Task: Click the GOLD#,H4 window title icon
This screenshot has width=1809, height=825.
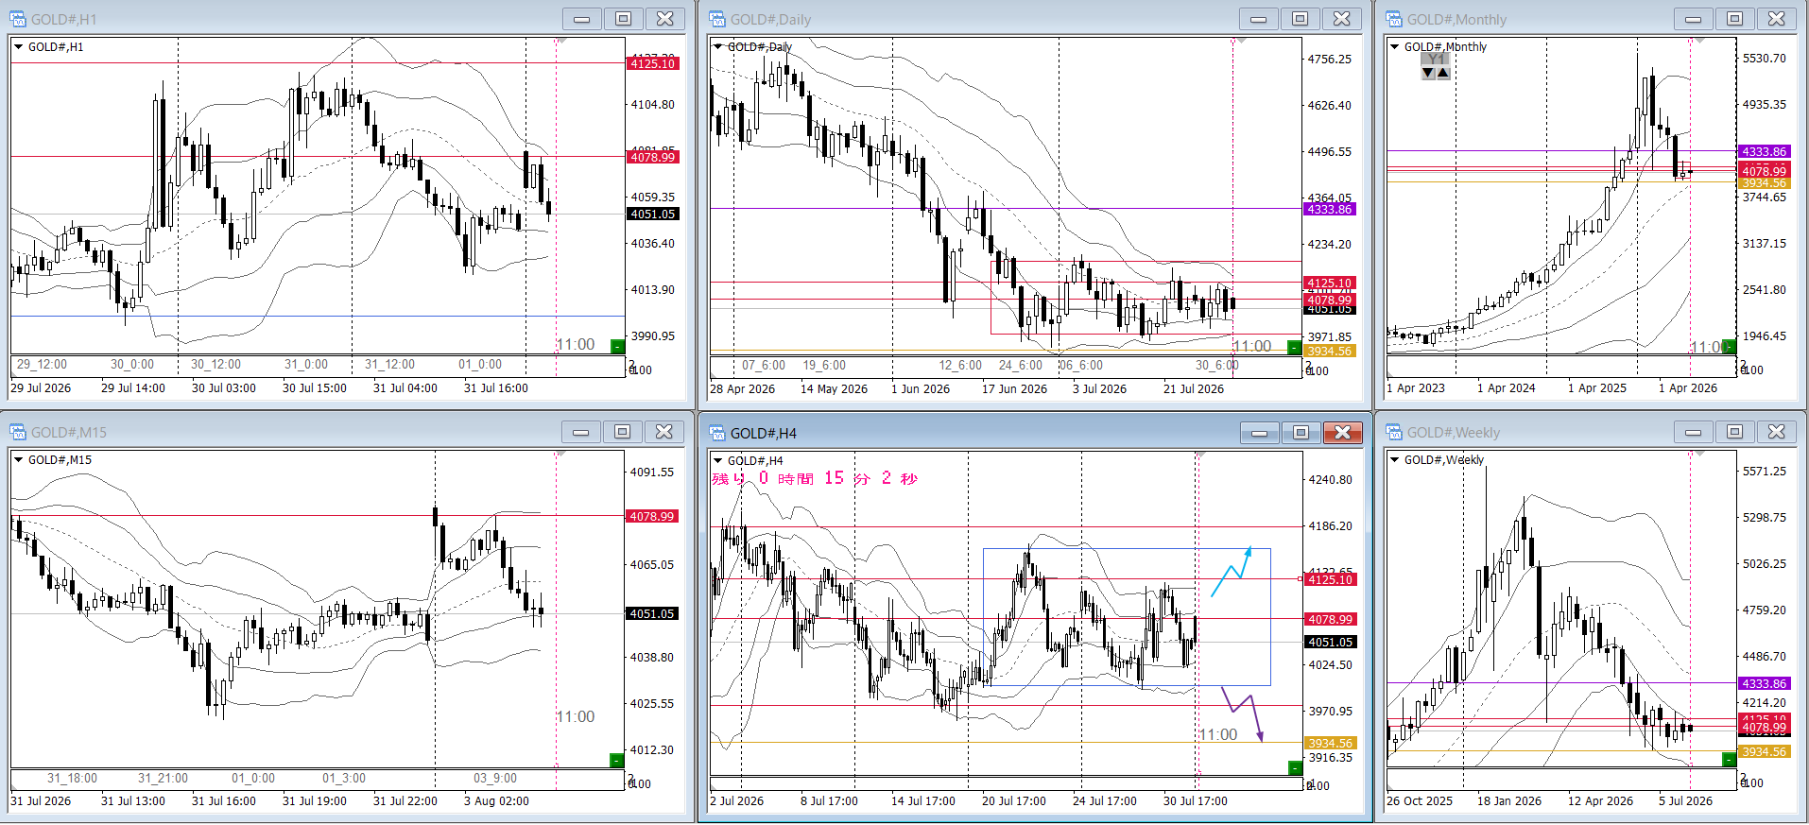Action: (x=717, y=433)
